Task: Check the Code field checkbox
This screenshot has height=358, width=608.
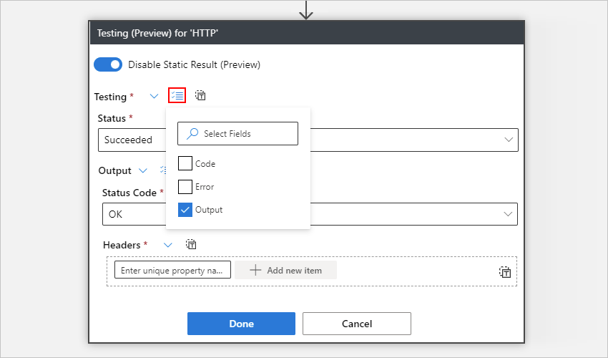Action: pyautogui.click(x=185, y=163)
